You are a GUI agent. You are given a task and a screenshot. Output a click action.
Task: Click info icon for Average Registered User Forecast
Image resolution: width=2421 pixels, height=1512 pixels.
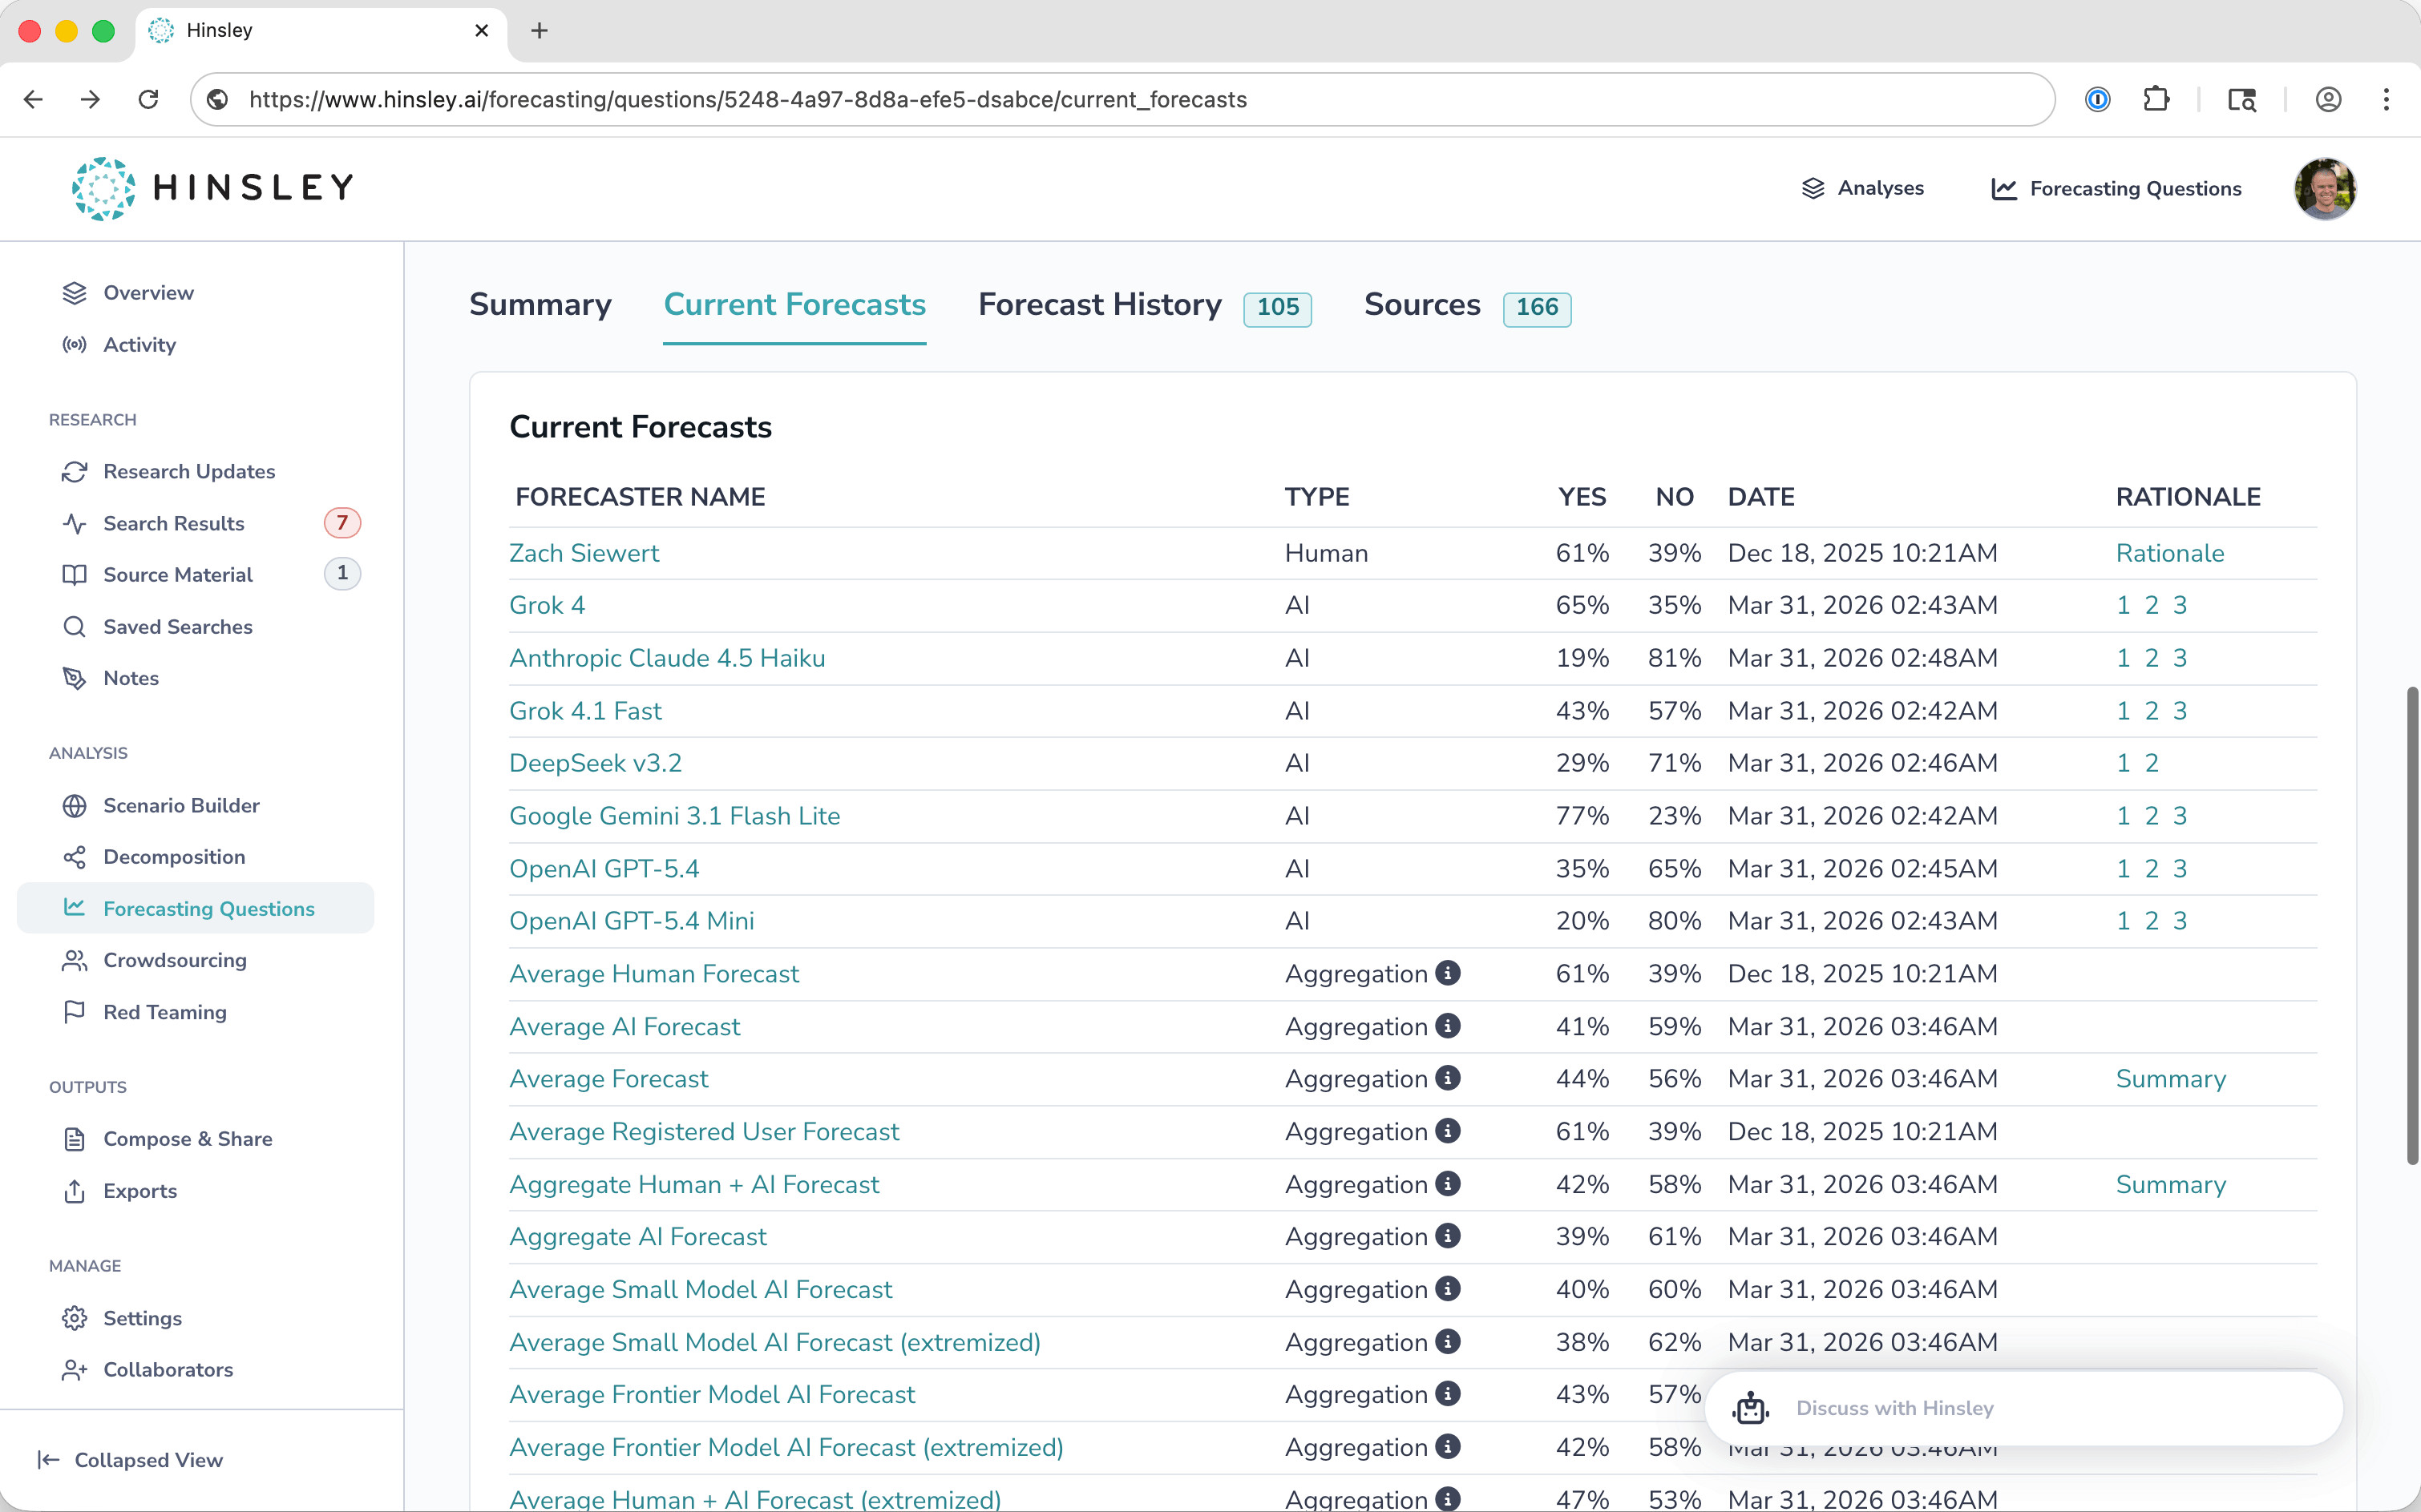[x=1448, y=1131]
